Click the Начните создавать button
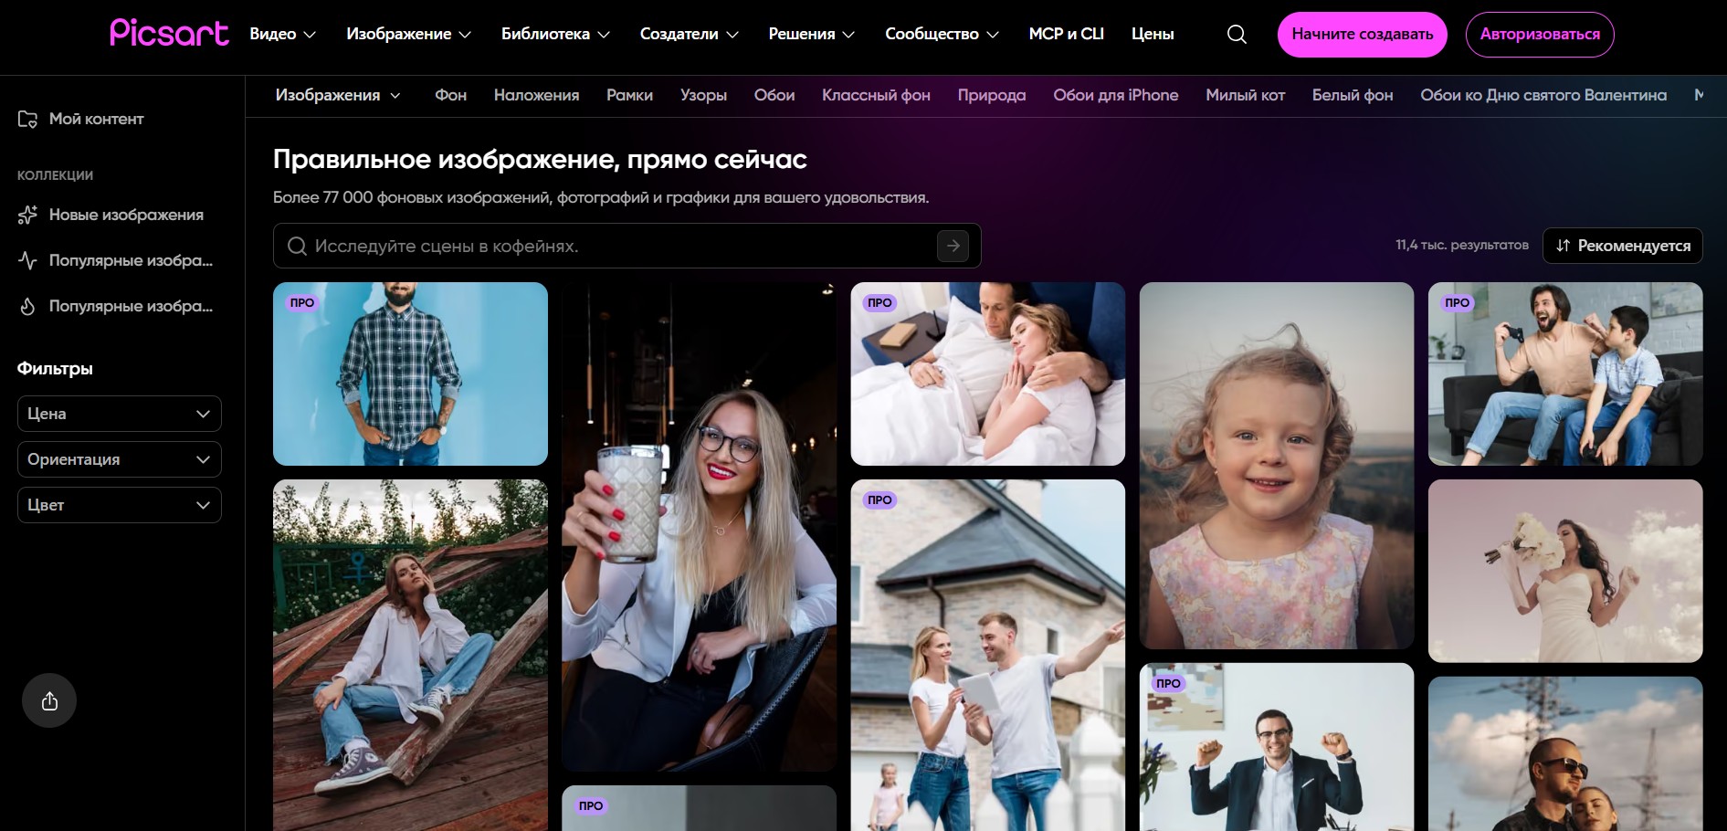 pyautogui.click(x=1363, y=35)
